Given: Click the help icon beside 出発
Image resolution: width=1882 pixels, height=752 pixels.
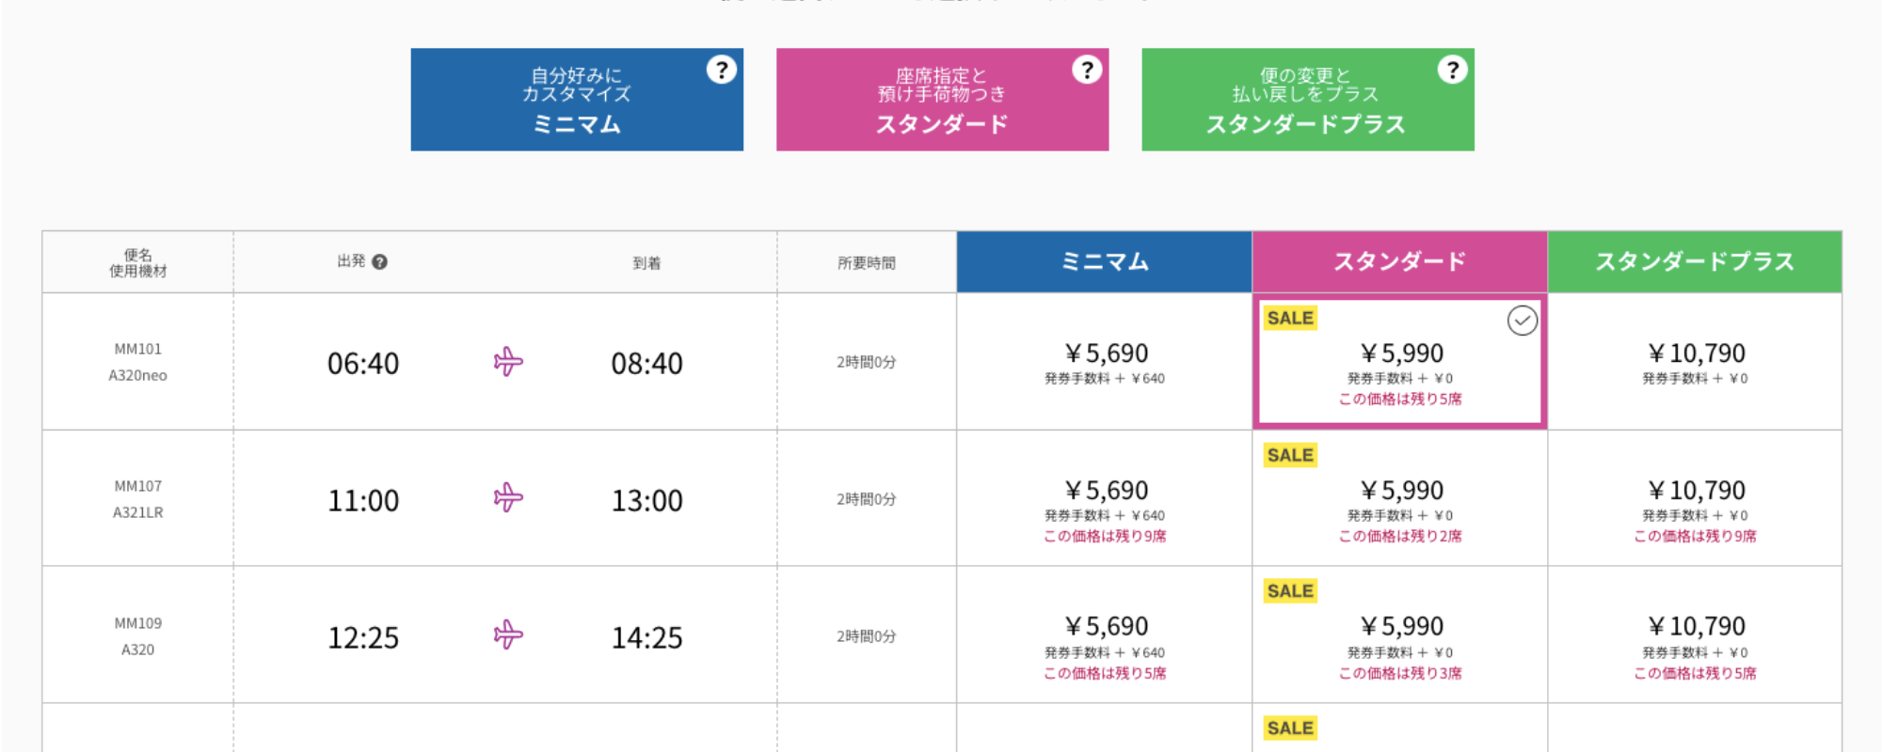Looking at the screenshot, I should (x=380, y=262).
